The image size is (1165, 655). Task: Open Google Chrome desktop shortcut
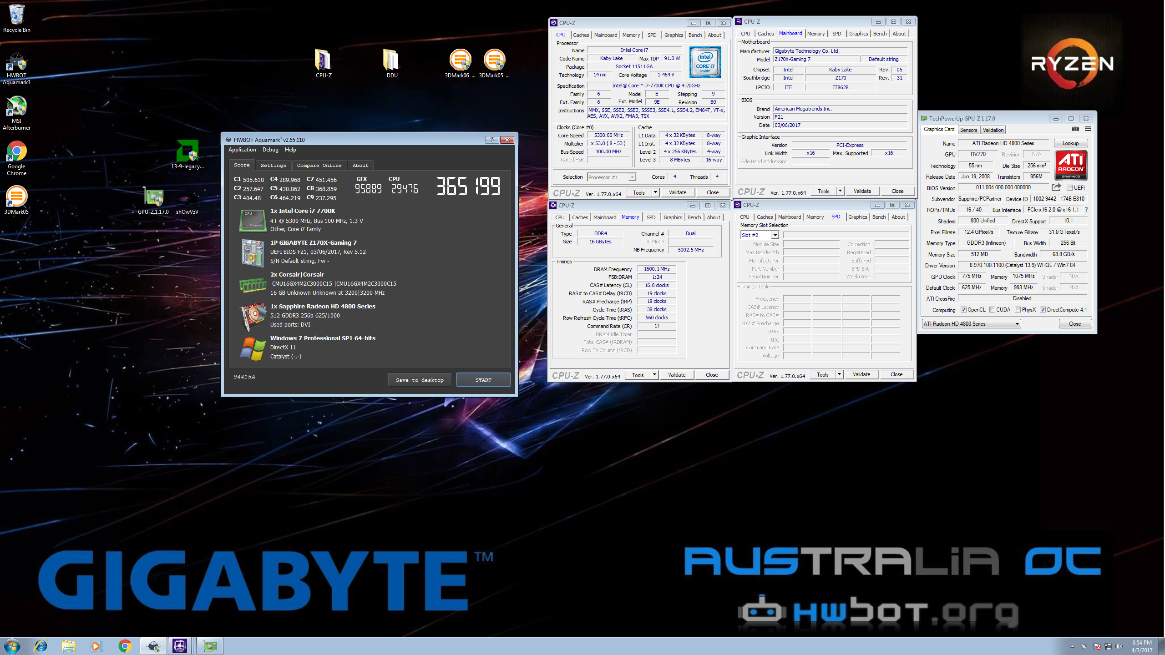point(17,159)
